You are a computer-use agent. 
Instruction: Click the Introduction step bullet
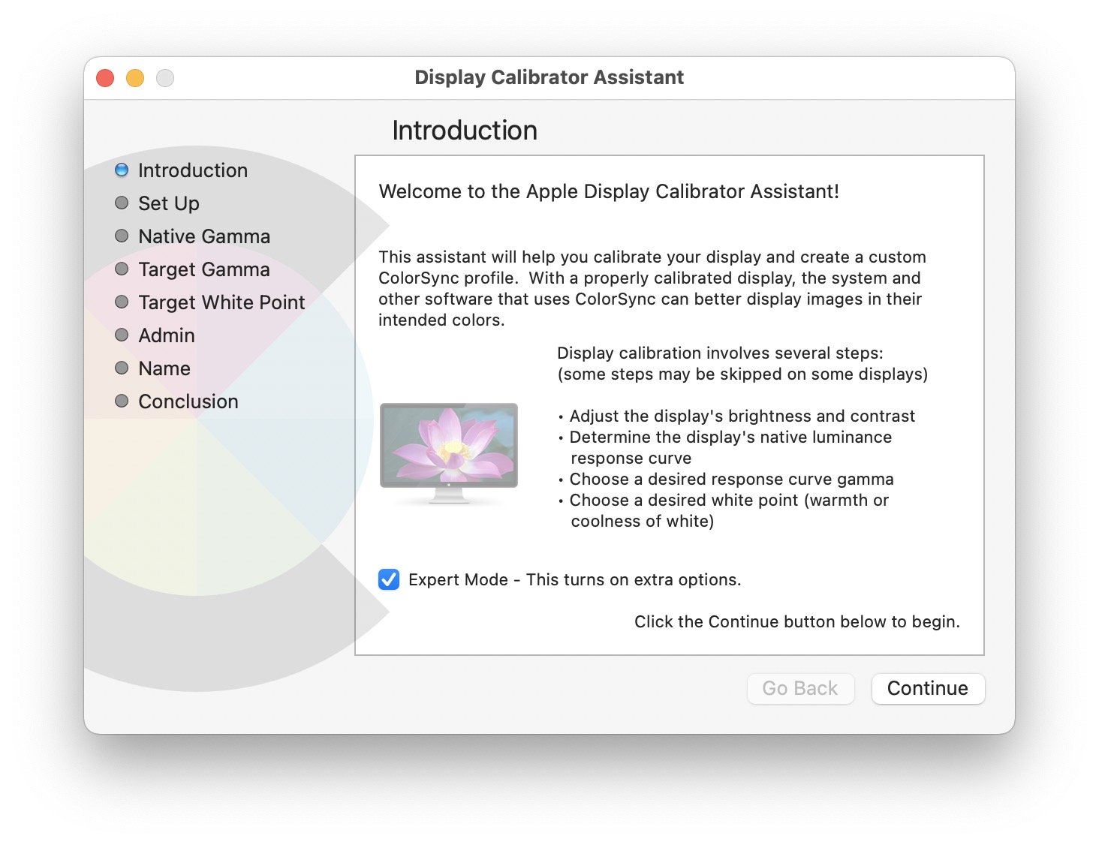coord(122,170)
